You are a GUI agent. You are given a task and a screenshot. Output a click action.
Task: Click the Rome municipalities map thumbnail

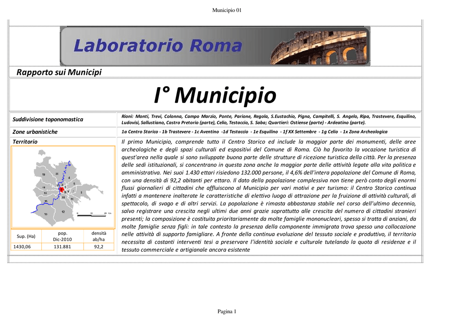tap(63, 187)
